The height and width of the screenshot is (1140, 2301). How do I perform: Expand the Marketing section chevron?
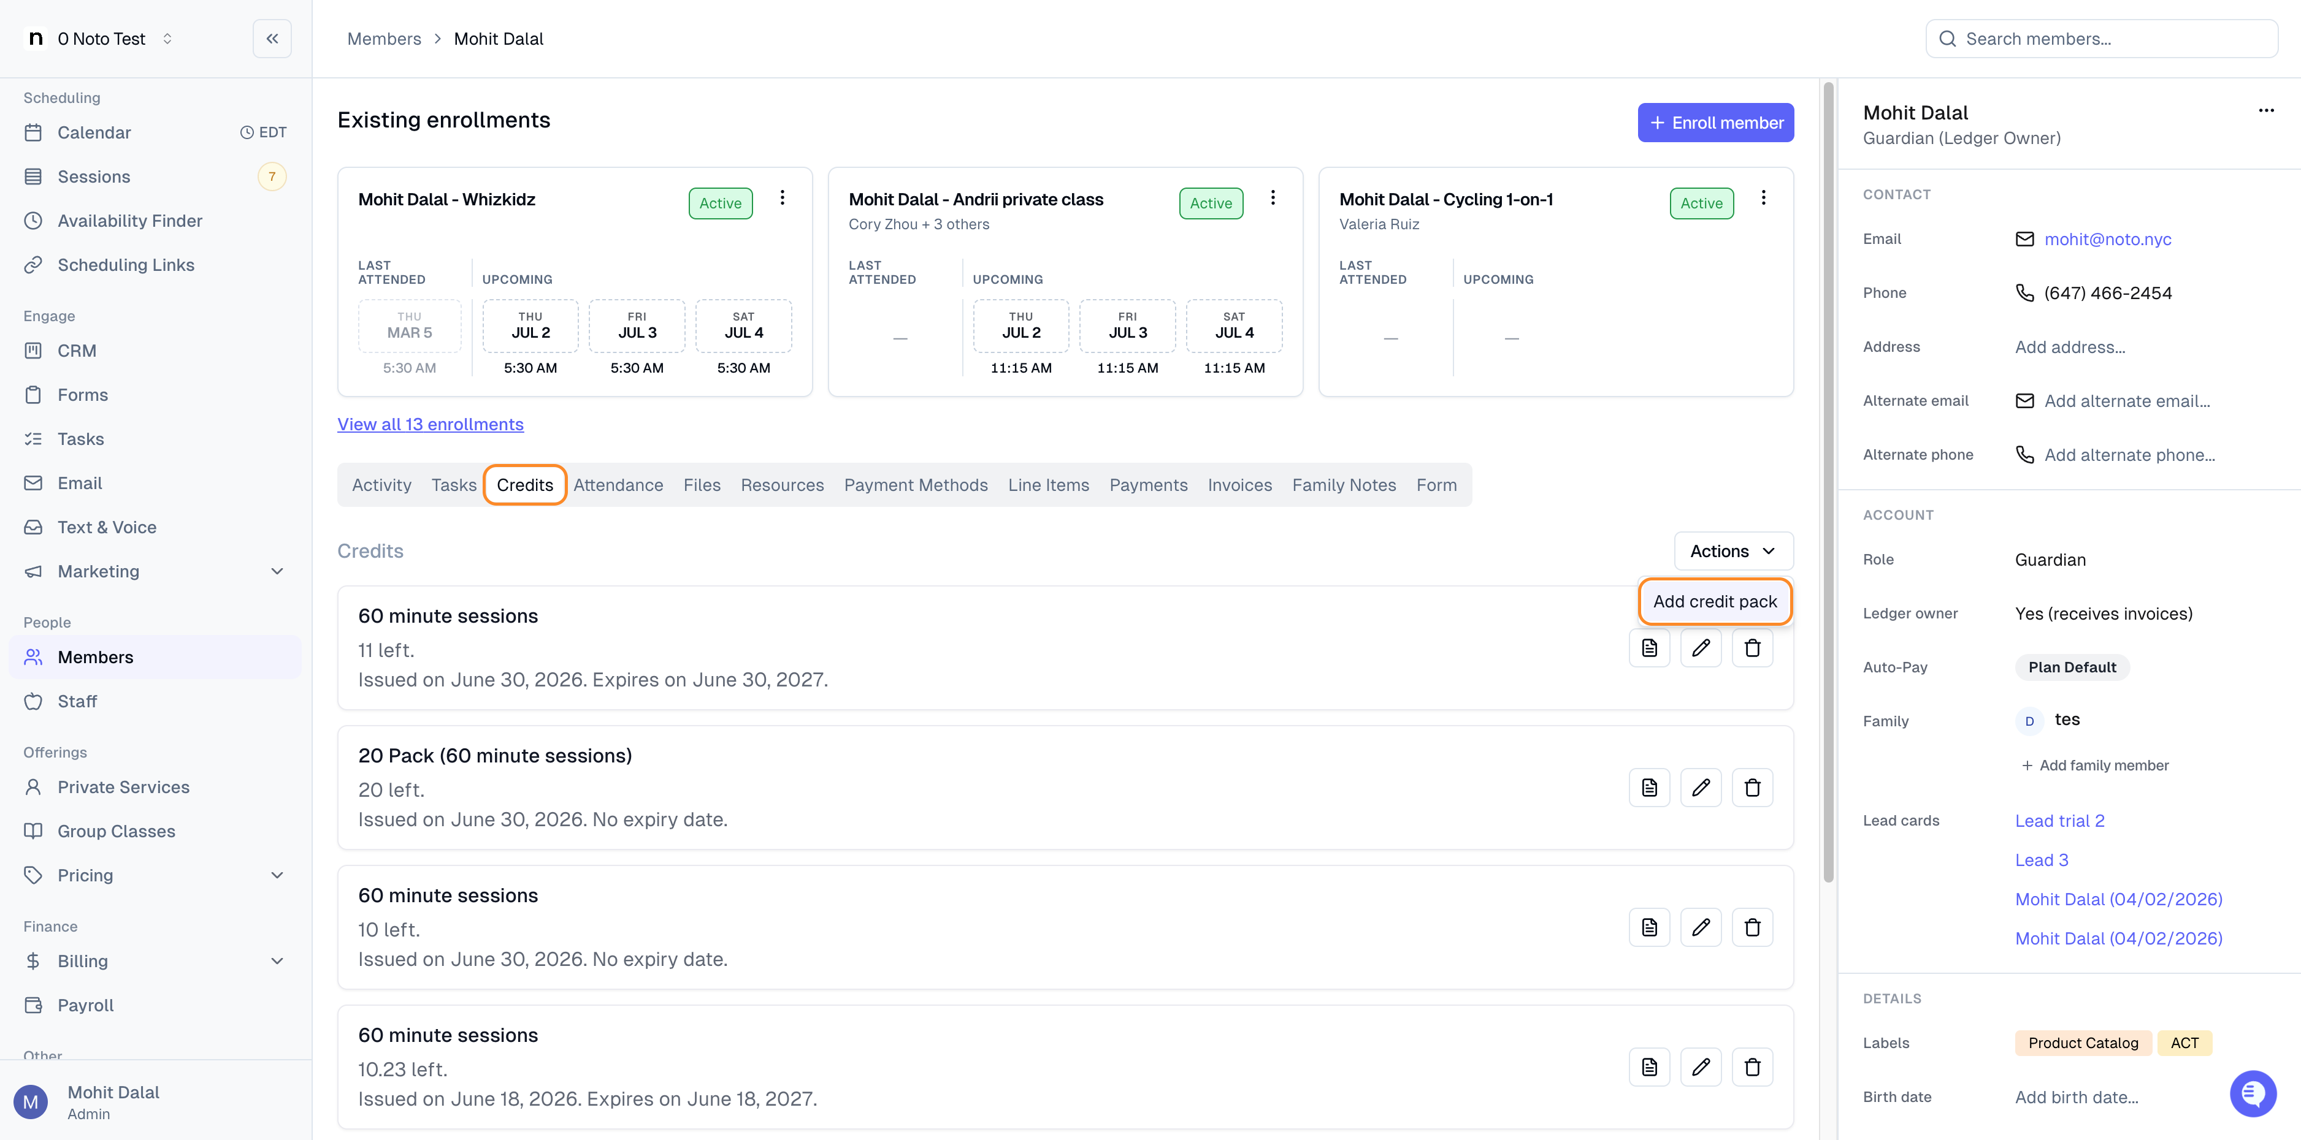277,571
